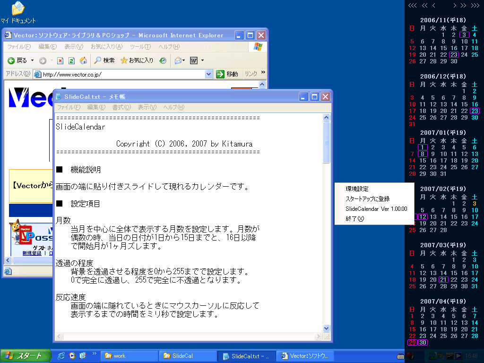
Task: Launch Windows Media Player from Quick Launch
Action: 72,356
